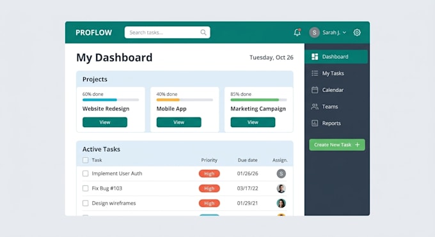The width and height of the screenshot is (435, 237).
Task: Toggle the select-all Task header checkbox
Action: click(x=86, y=160)
